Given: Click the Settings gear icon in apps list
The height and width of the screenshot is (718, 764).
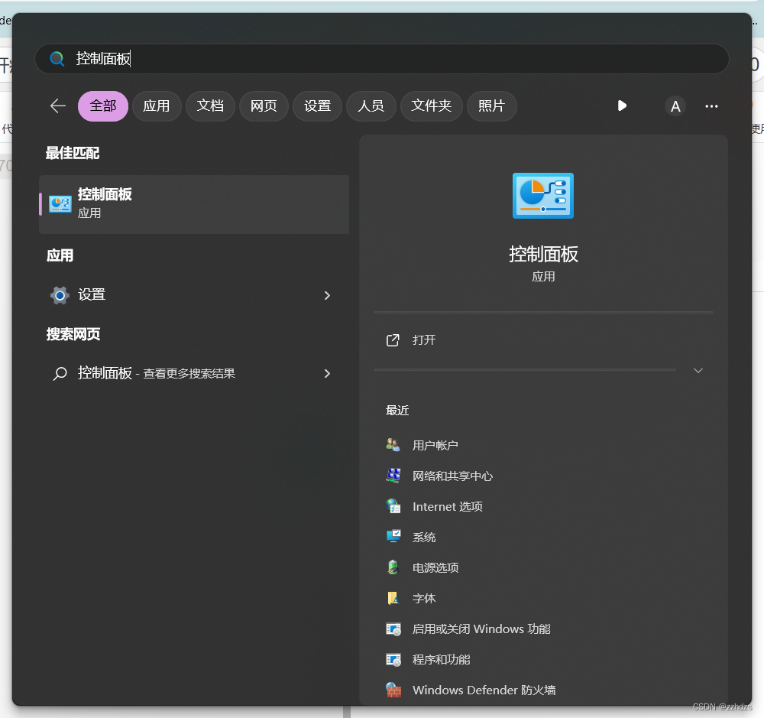Looking at the screenshot, I should click(x=60, y=296).
